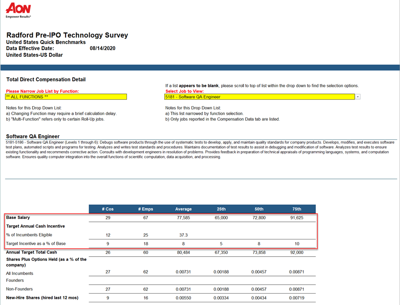400x305 pixels.
Task: Click the Total Direct Compensation Detail heading
Action: [46, 79]
